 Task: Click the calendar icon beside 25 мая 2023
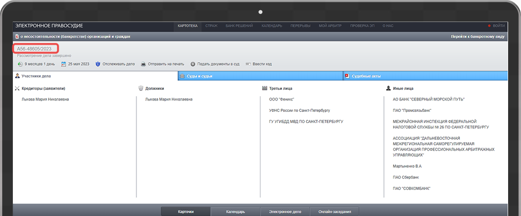63,64
